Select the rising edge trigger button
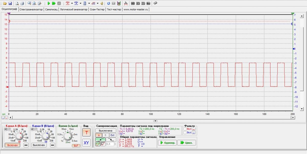Screen dimensions: 307x154 click(100, 140)
